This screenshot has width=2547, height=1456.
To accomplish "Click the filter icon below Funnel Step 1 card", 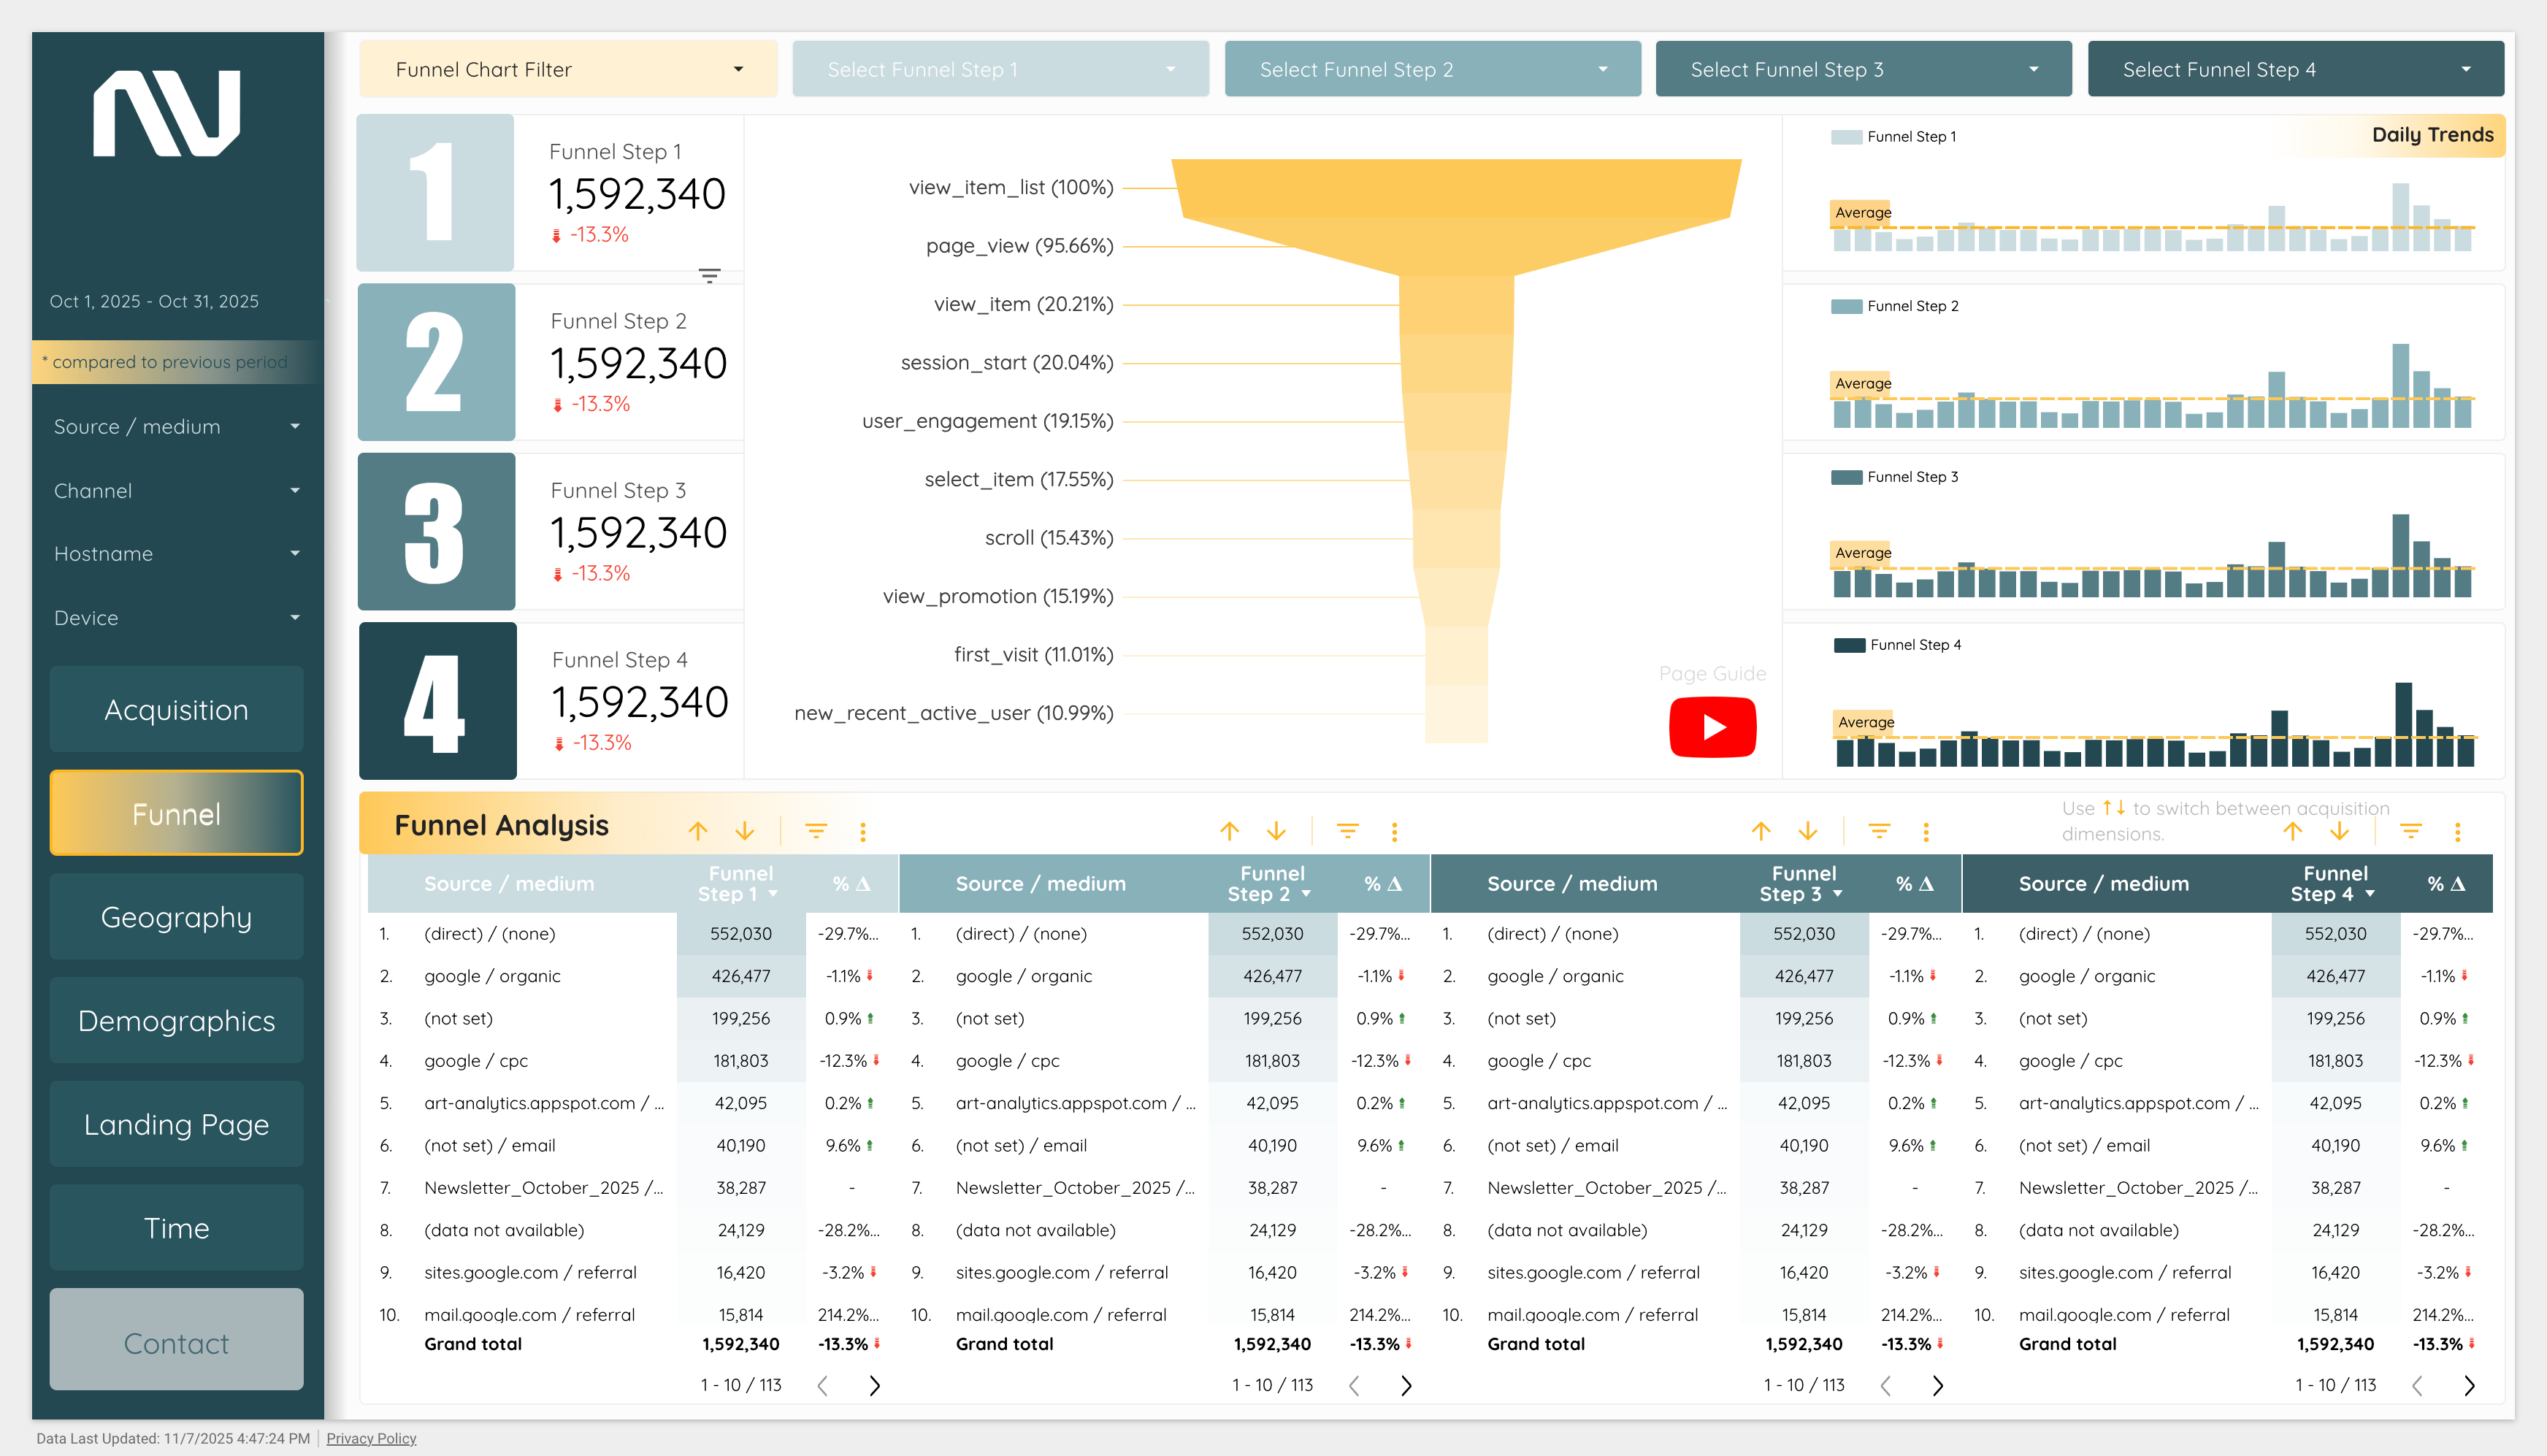I will (709, 276).
